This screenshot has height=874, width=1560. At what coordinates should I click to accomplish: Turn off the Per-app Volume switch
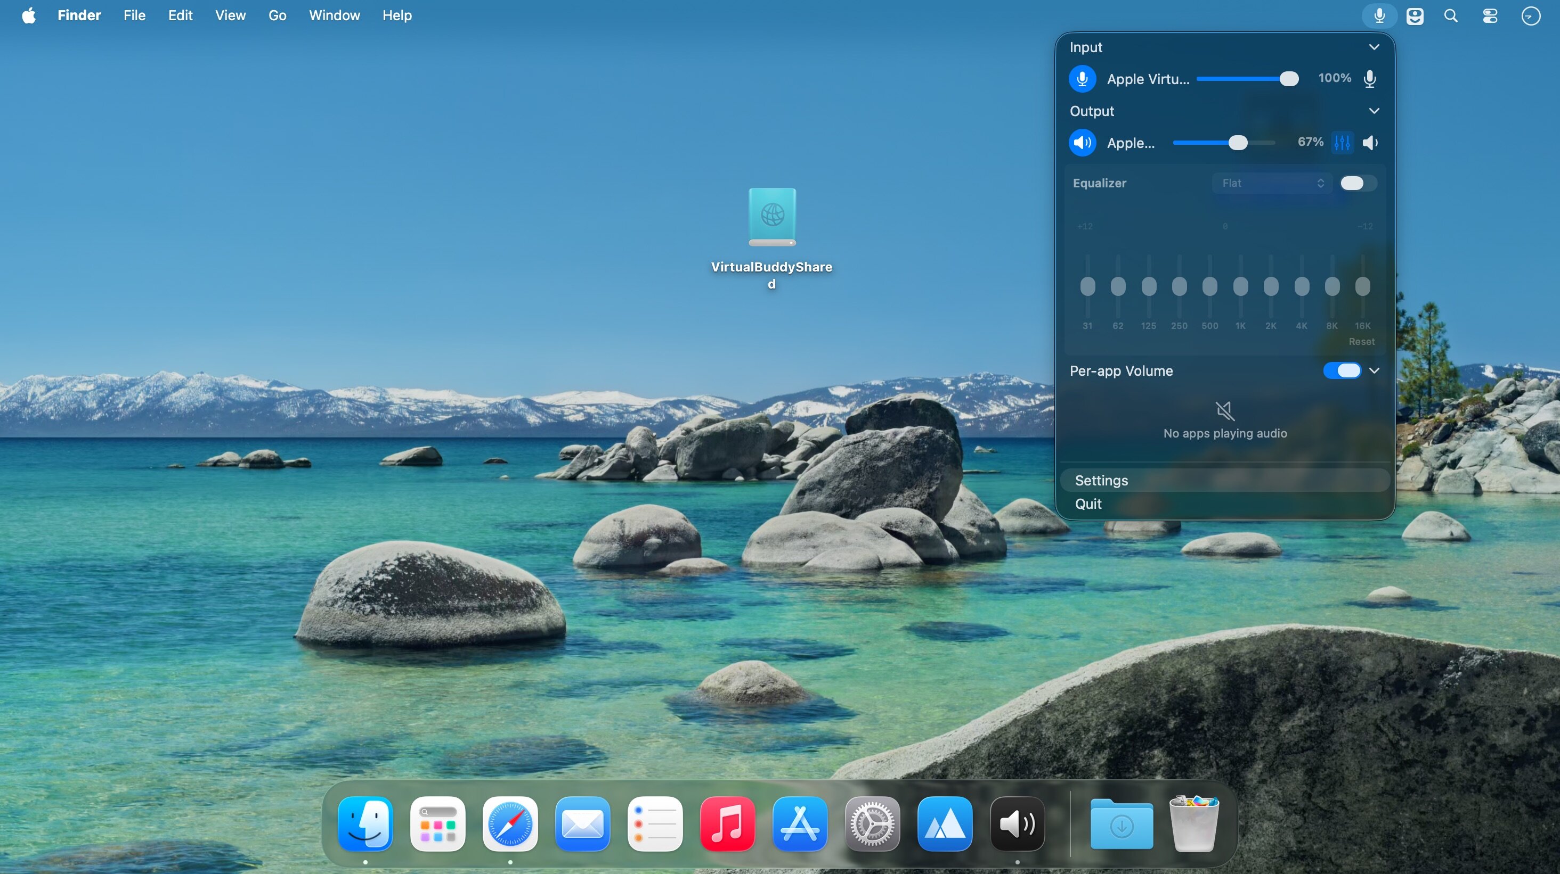coord(1342,371)
